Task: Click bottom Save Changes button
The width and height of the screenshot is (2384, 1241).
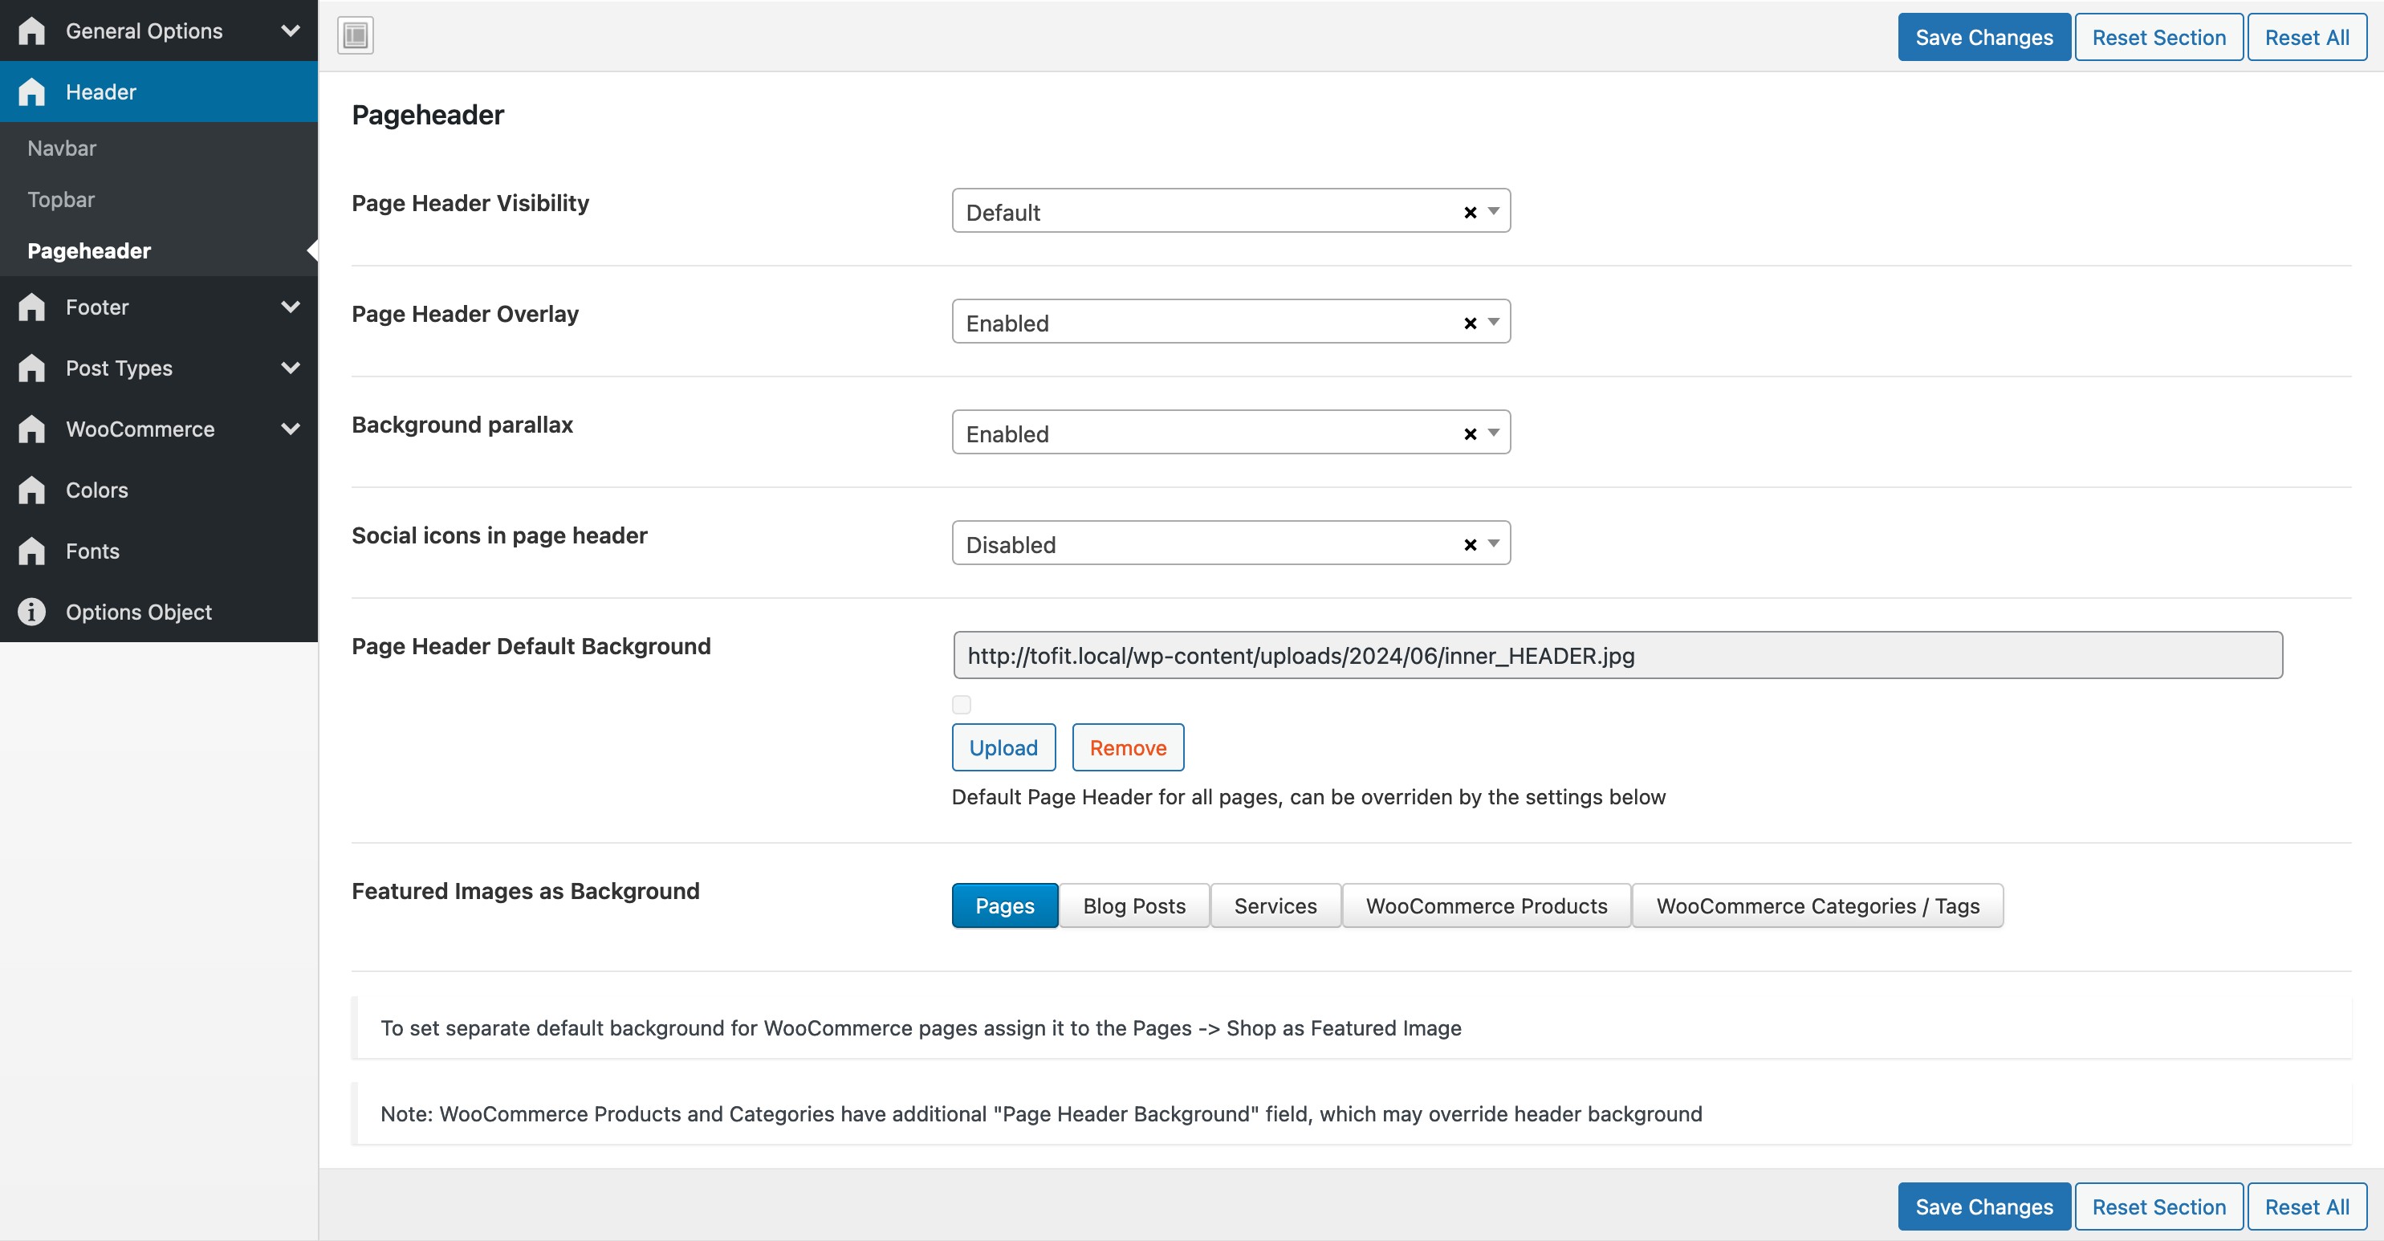Action: coord(1983,1206)
